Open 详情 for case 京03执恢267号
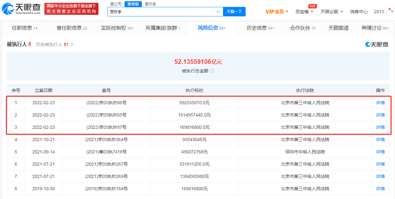The height and width of the screenshot is (199, 395). [380, 164]
